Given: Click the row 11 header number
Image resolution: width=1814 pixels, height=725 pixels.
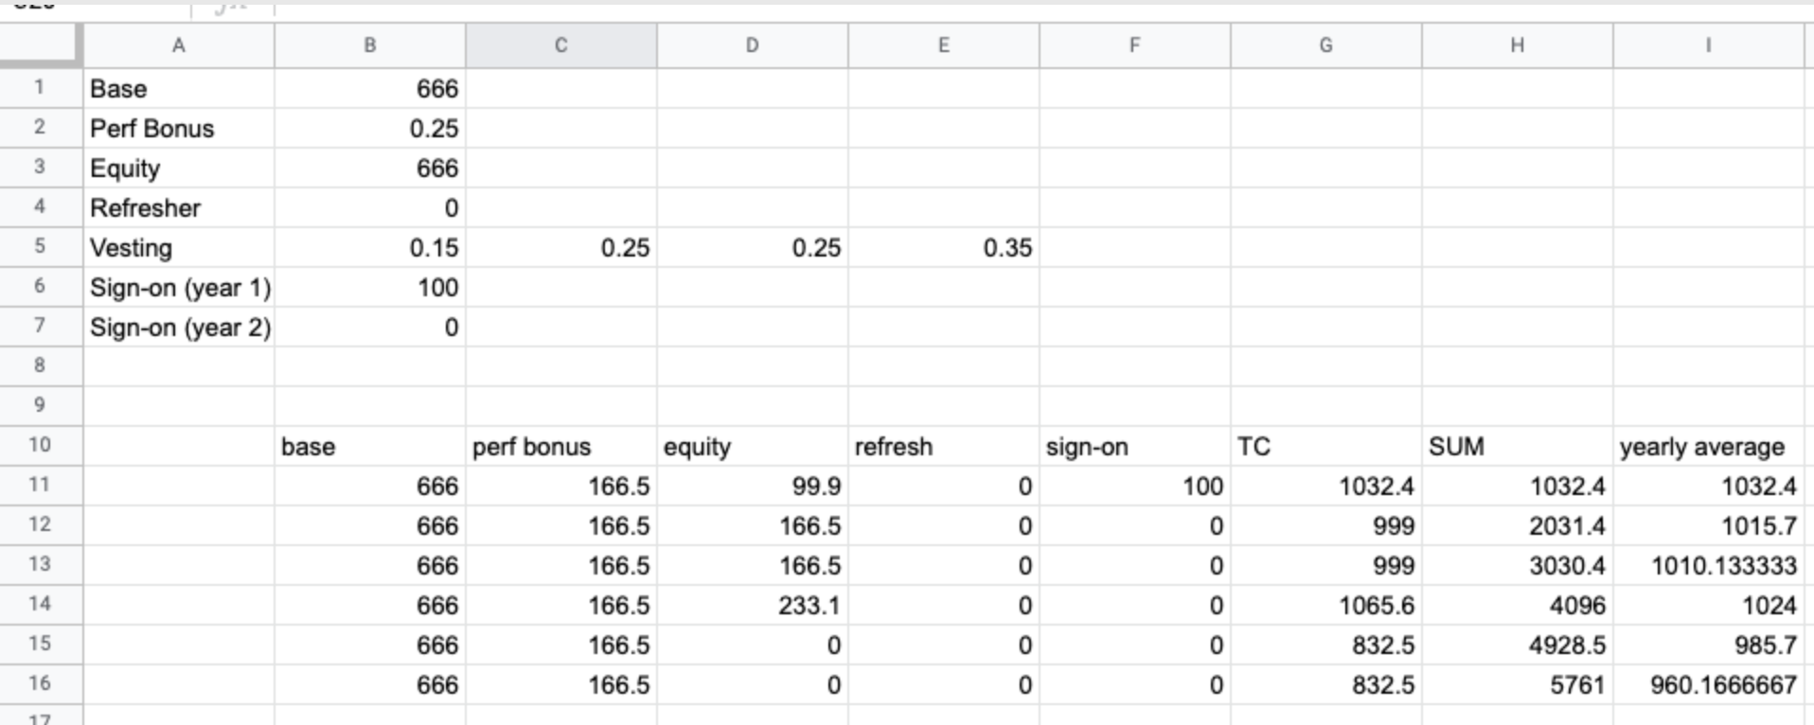Looking at the screenshot, I should tap(40, 486).
